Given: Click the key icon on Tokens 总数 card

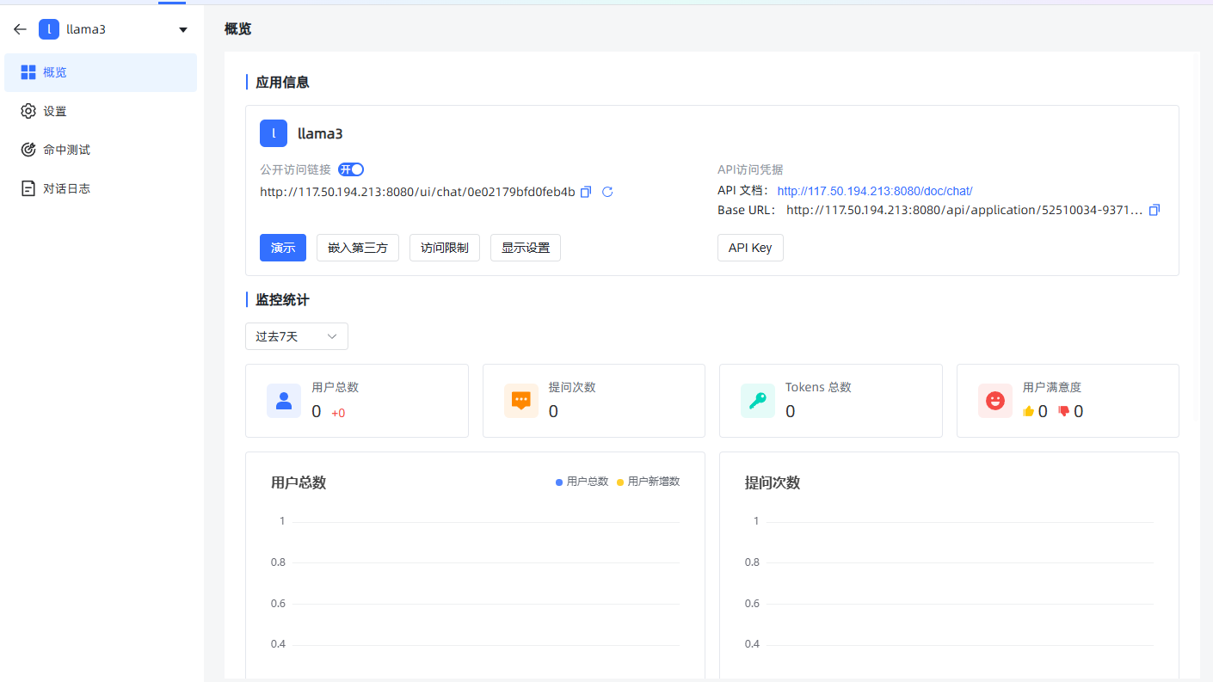Looking at the screenshot, I should (758, 400).
